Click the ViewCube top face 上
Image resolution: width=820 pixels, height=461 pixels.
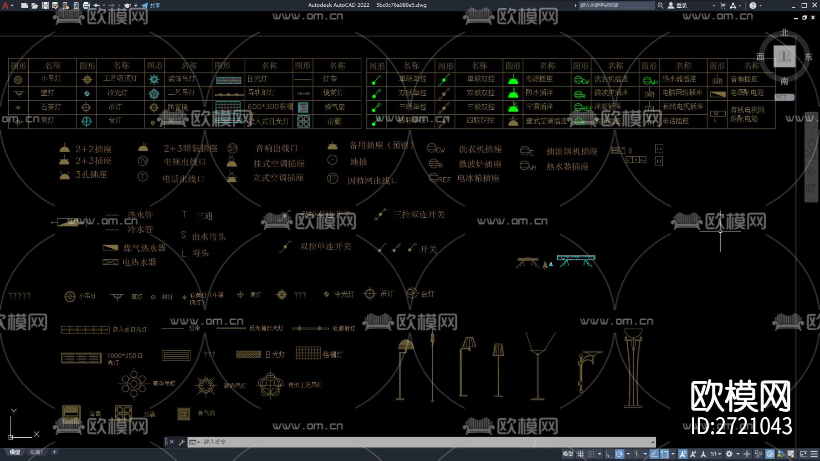(784, 56)
